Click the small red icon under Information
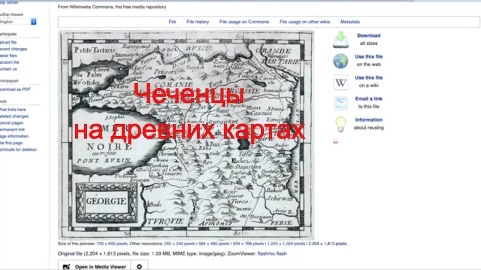 coord(336,141)
